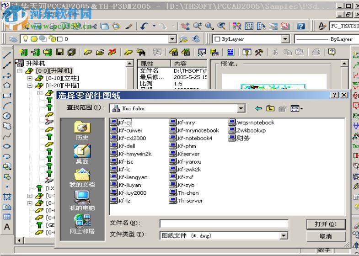Open the Help question mark in main toolbar

click(x=301, y=26)
